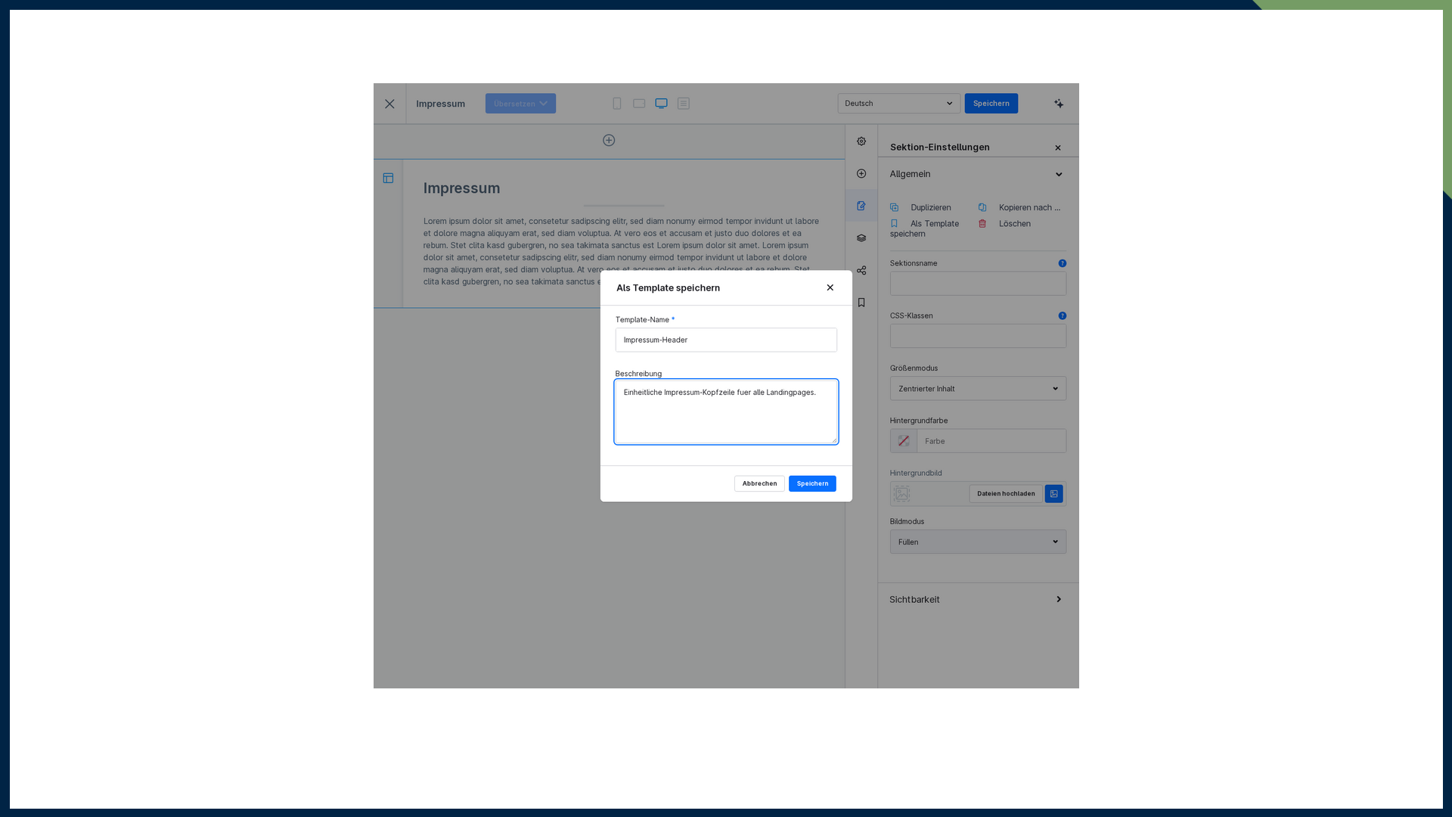The width and height of the screenshot is (1452, 817).
Task: Add a new section with the plus circle
Action: coord(609,141)
